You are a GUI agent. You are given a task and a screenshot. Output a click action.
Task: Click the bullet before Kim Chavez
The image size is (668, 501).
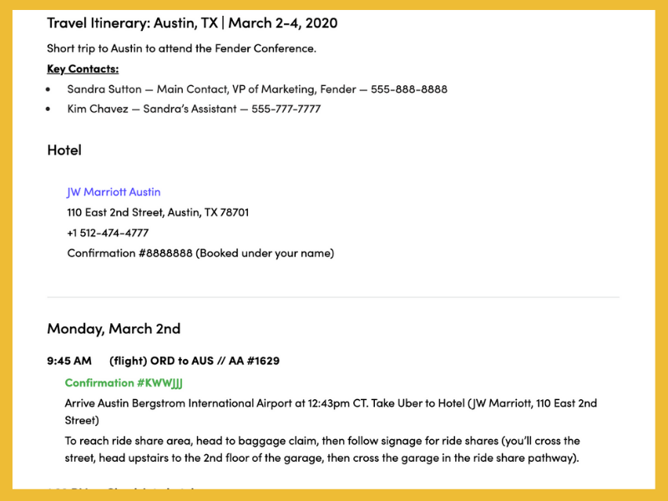coord(48,109)
